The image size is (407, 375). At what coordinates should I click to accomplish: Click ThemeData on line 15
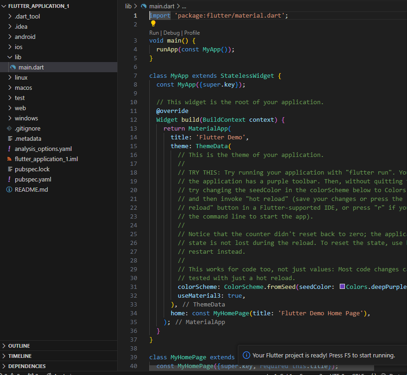[x=211, y=146]
